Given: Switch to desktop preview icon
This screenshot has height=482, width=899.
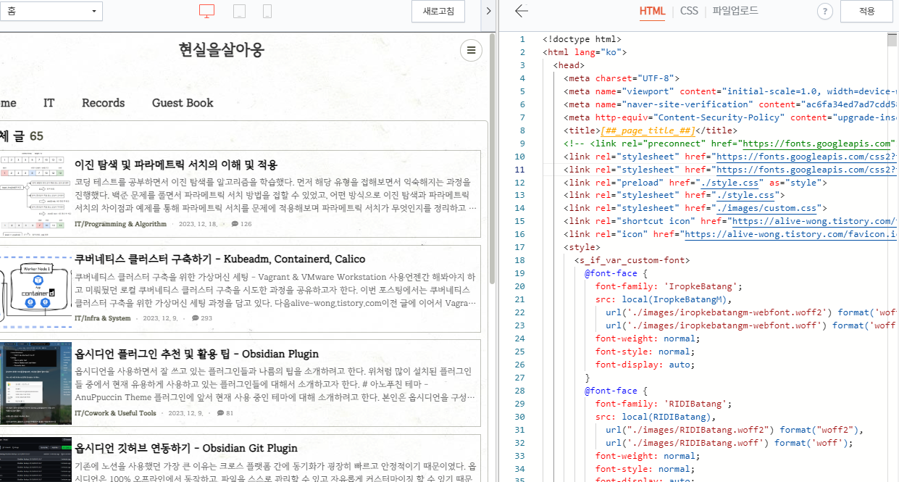Looking at the screenshot, I should [x=207, y=11].
